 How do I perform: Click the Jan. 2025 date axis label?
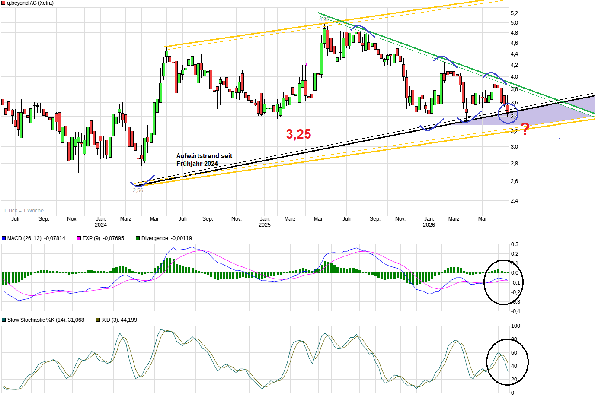pos(265,222)
